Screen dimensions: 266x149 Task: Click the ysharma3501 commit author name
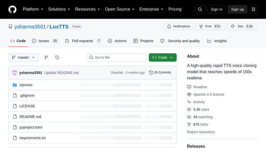30,73
